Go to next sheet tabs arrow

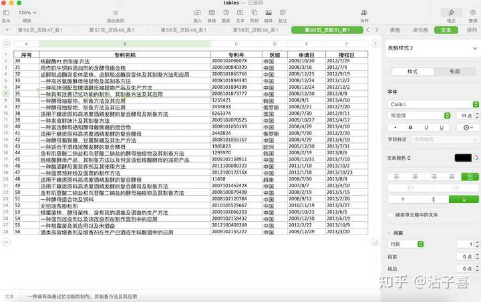coord(377,30)
